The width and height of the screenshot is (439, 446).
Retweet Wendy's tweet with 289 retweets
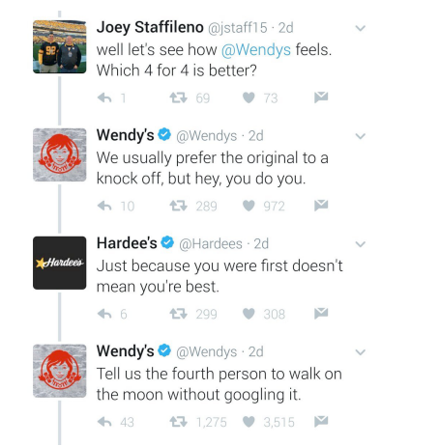tap(178, 206)
